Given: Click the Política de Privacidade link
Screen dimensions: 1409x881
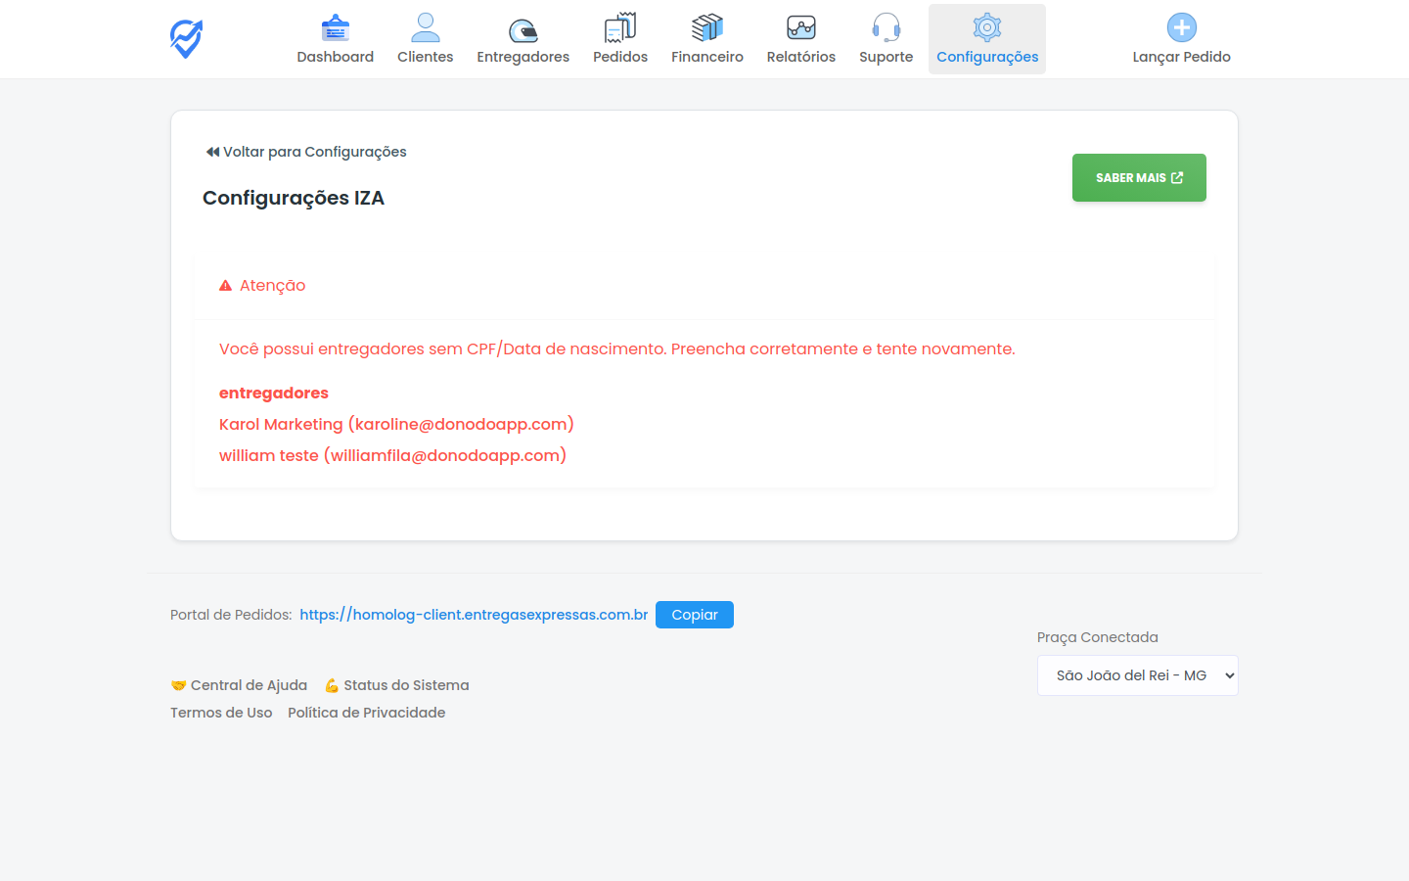Looking at the screenshot, I should pos(366,712).
